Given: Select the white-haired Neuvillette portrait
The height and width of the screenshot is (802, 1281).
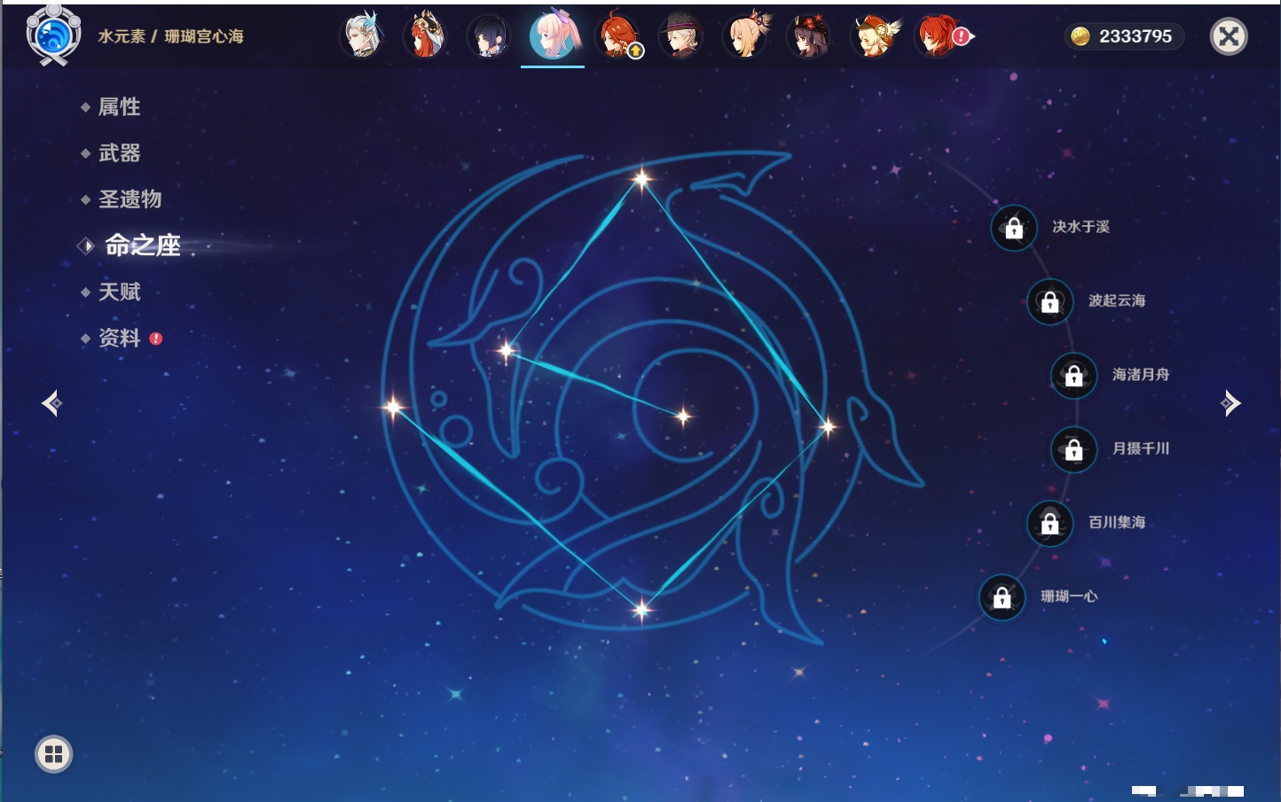Looking at the screenshot, I should 362,35.
